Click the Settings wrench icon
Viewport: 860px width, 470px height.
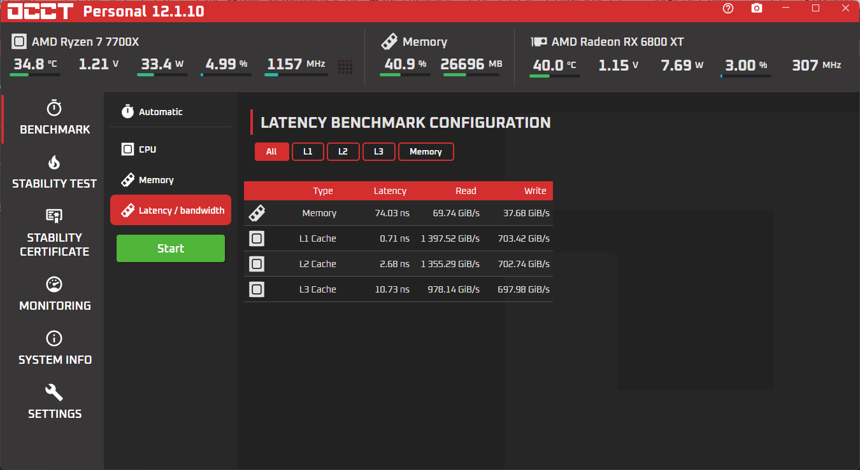pos(54,392)
